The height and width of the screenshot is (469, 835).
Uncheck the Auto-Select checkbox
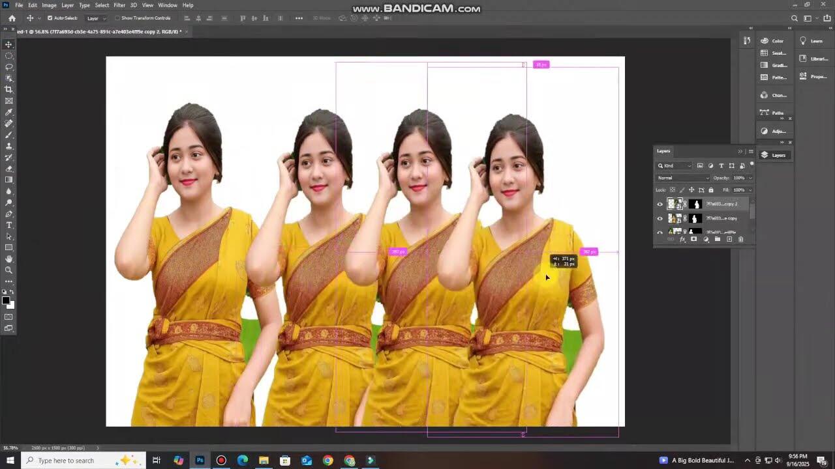(x=50, y=18)
